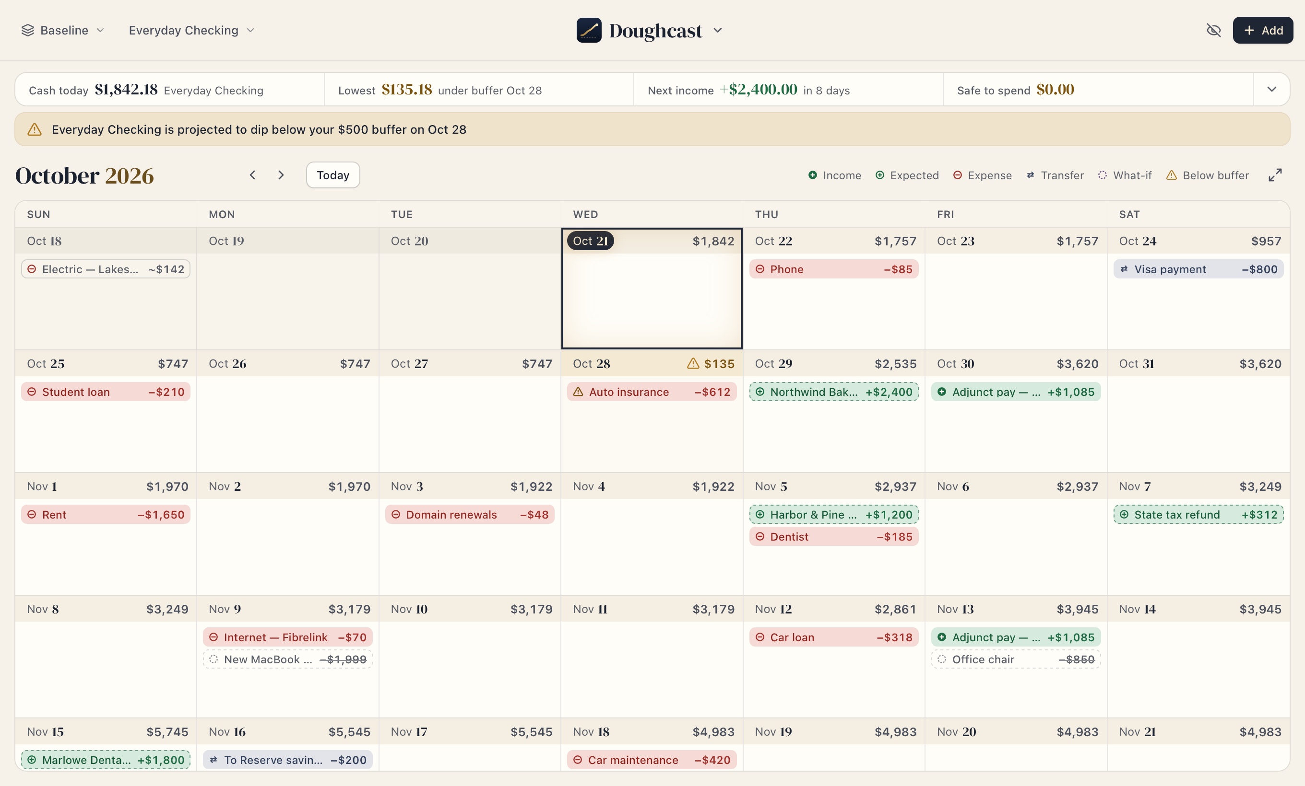The width and height of the screenshot is (1305, 786).
Task: Click the To Reserve savin... transfer icon
Action: (214, 760)
